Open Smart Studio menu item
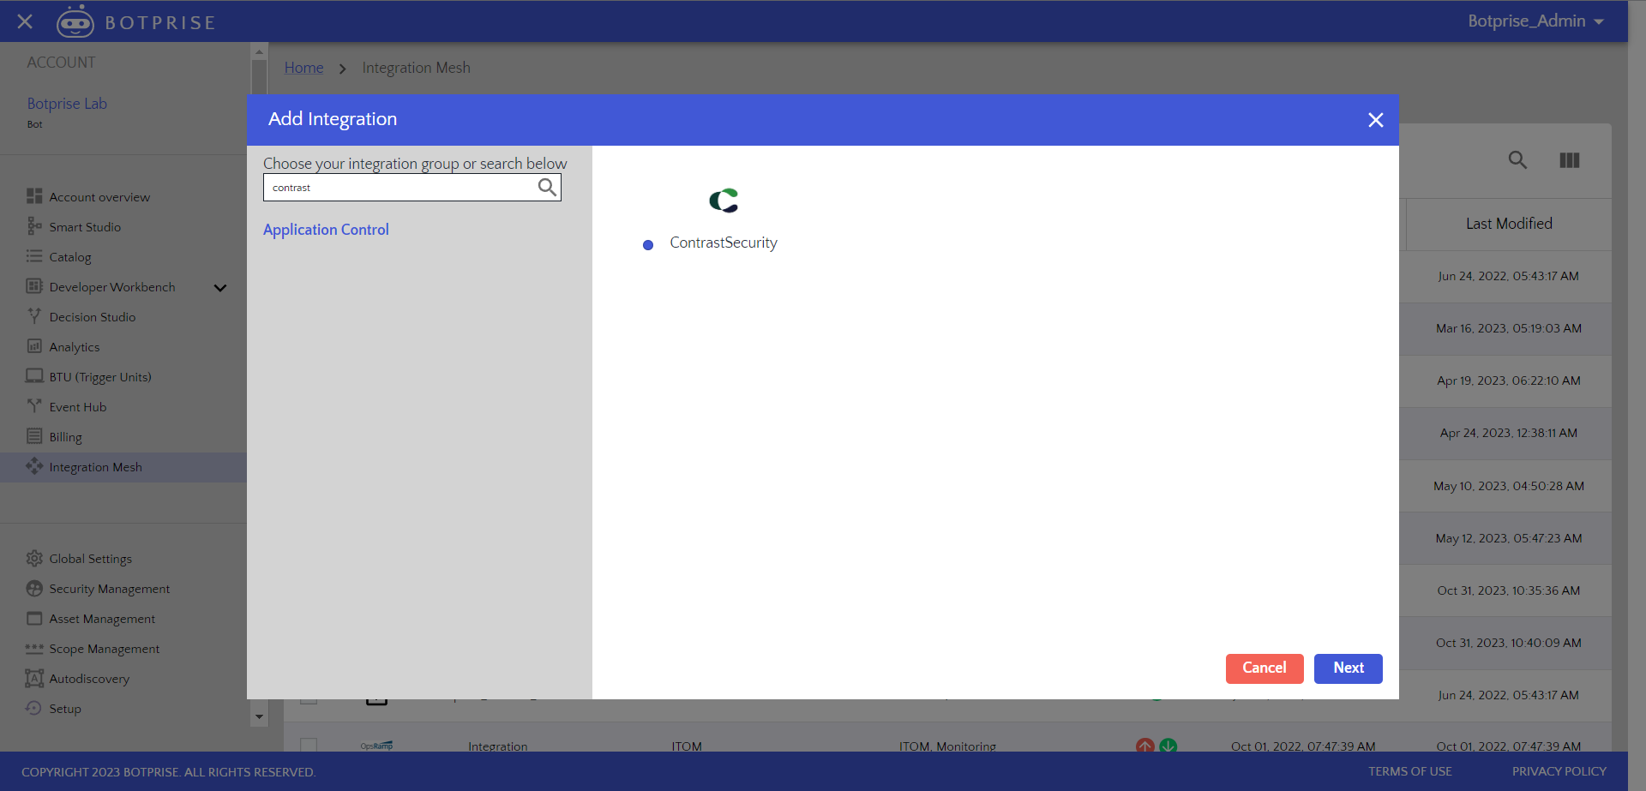Image resolution: width=1646 pixels, height=791 pixels. pos(85,227)
